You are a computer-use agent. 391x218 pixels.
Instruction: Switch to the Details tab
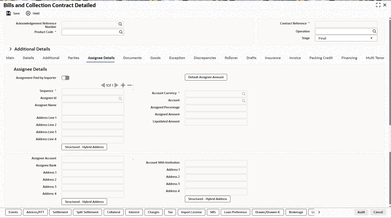tap(28, 58)
